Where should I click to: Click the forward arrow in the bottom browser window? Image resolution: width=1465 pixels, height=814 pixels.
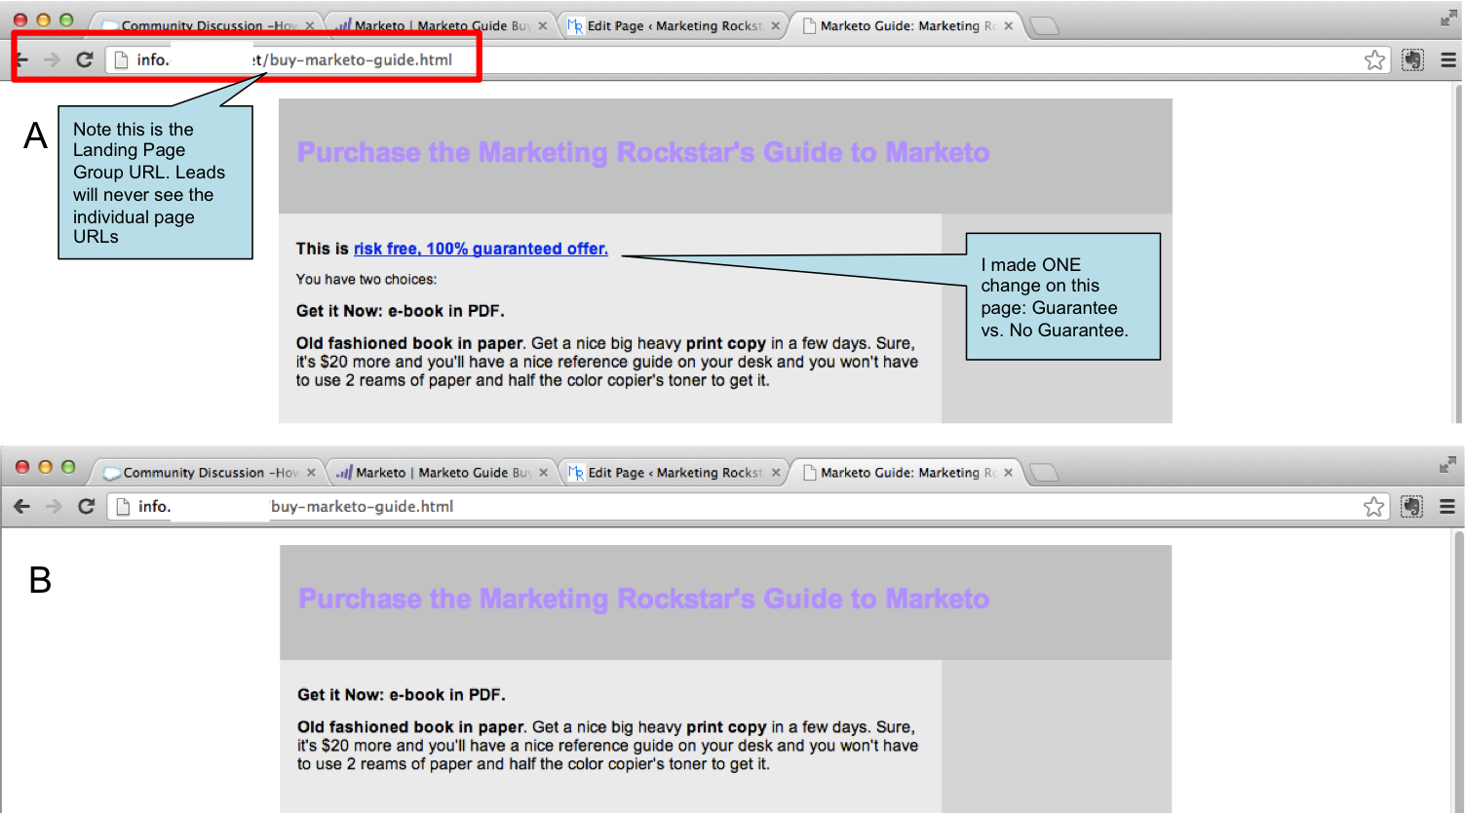[54, 506]
